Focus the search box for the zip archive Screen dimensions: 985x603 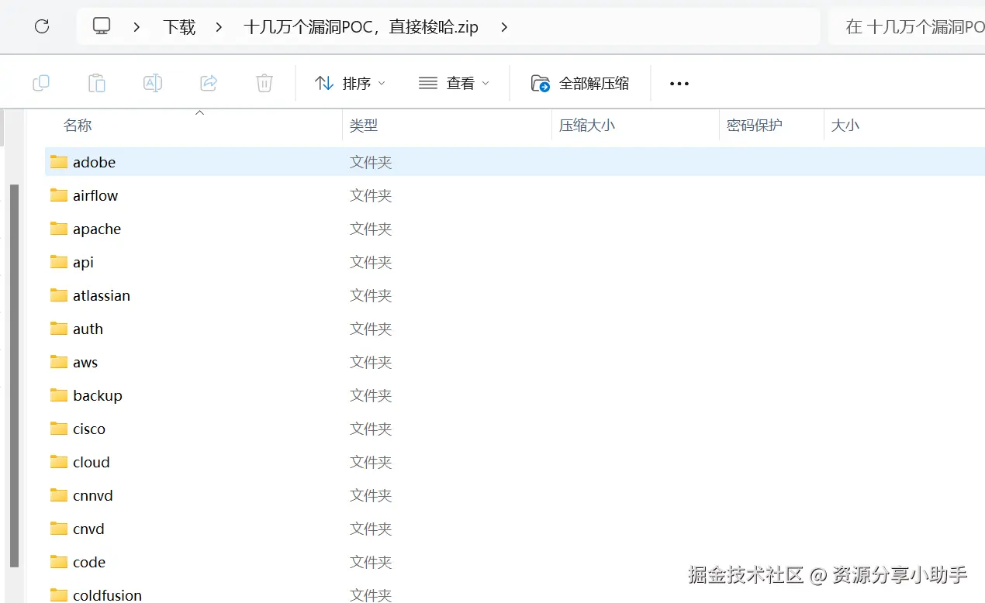(907, 27)
